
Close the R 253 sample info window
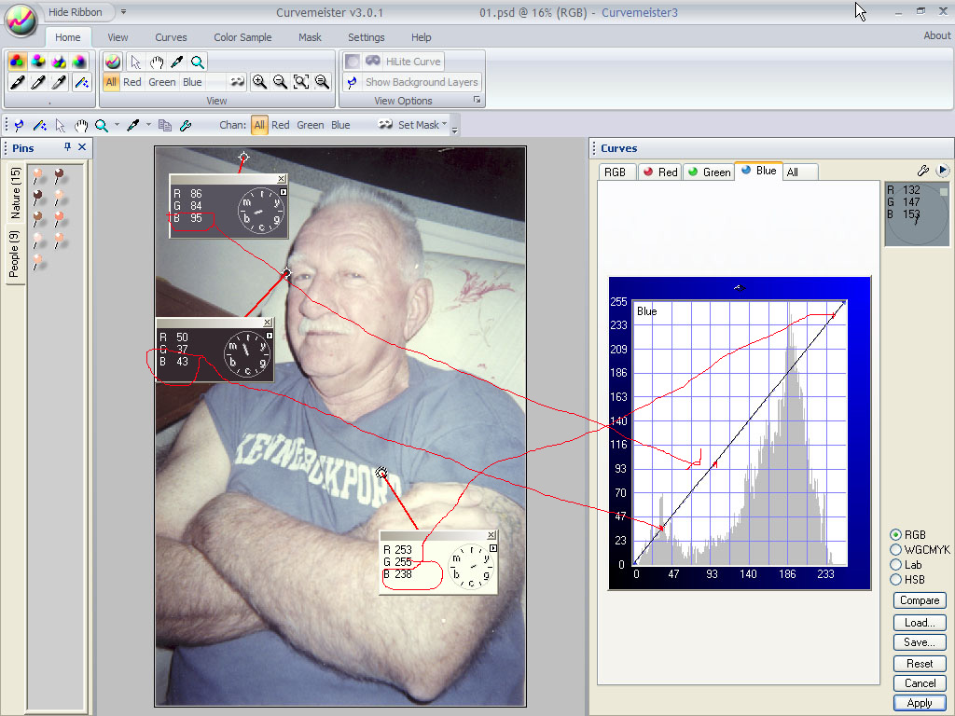point(491,535)
